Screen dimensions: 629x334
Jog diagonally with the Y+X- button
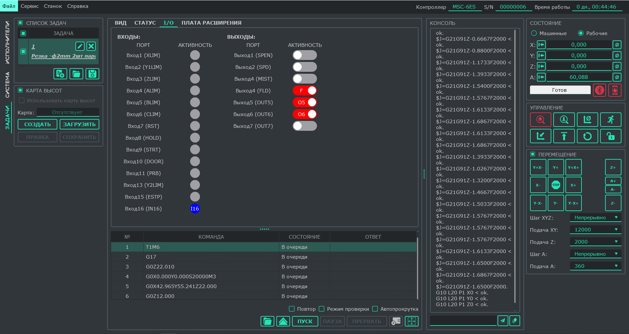(538, 167)
